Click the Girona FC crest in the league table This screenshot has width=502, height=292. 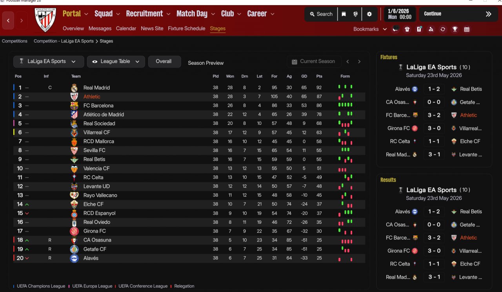(74, 231)
